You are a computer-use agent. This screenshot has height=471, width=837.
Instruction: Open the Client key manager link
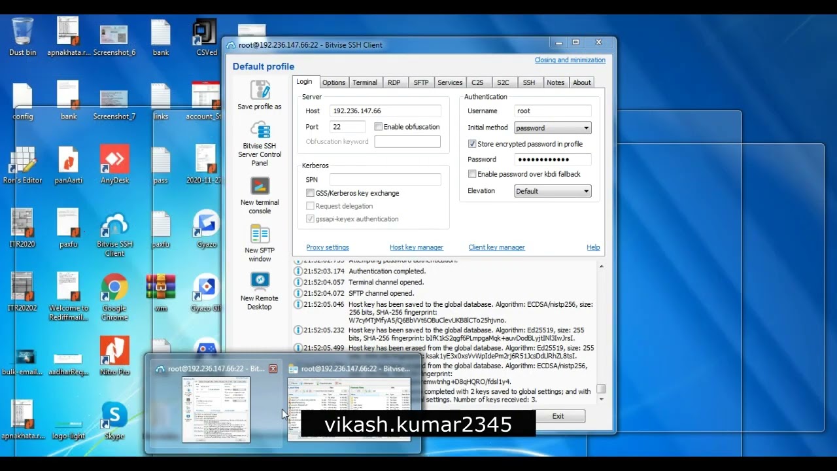496,247
